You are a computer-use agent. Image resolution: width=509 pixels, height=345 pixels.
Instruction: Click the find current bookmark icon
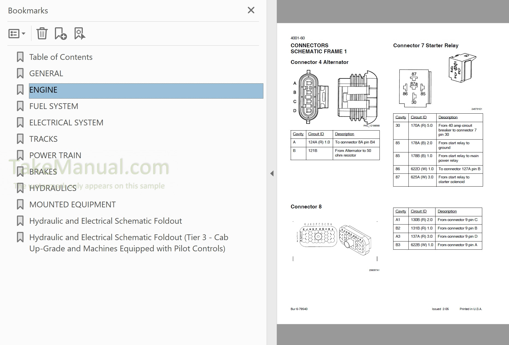coord(80,34)
